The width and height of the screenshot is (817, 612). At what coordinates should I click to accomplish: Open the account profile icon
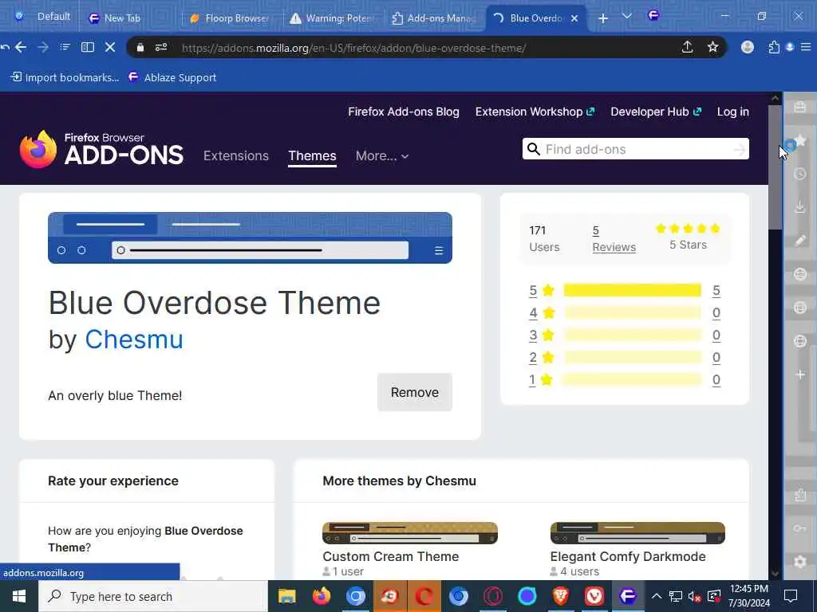[747, 47]
